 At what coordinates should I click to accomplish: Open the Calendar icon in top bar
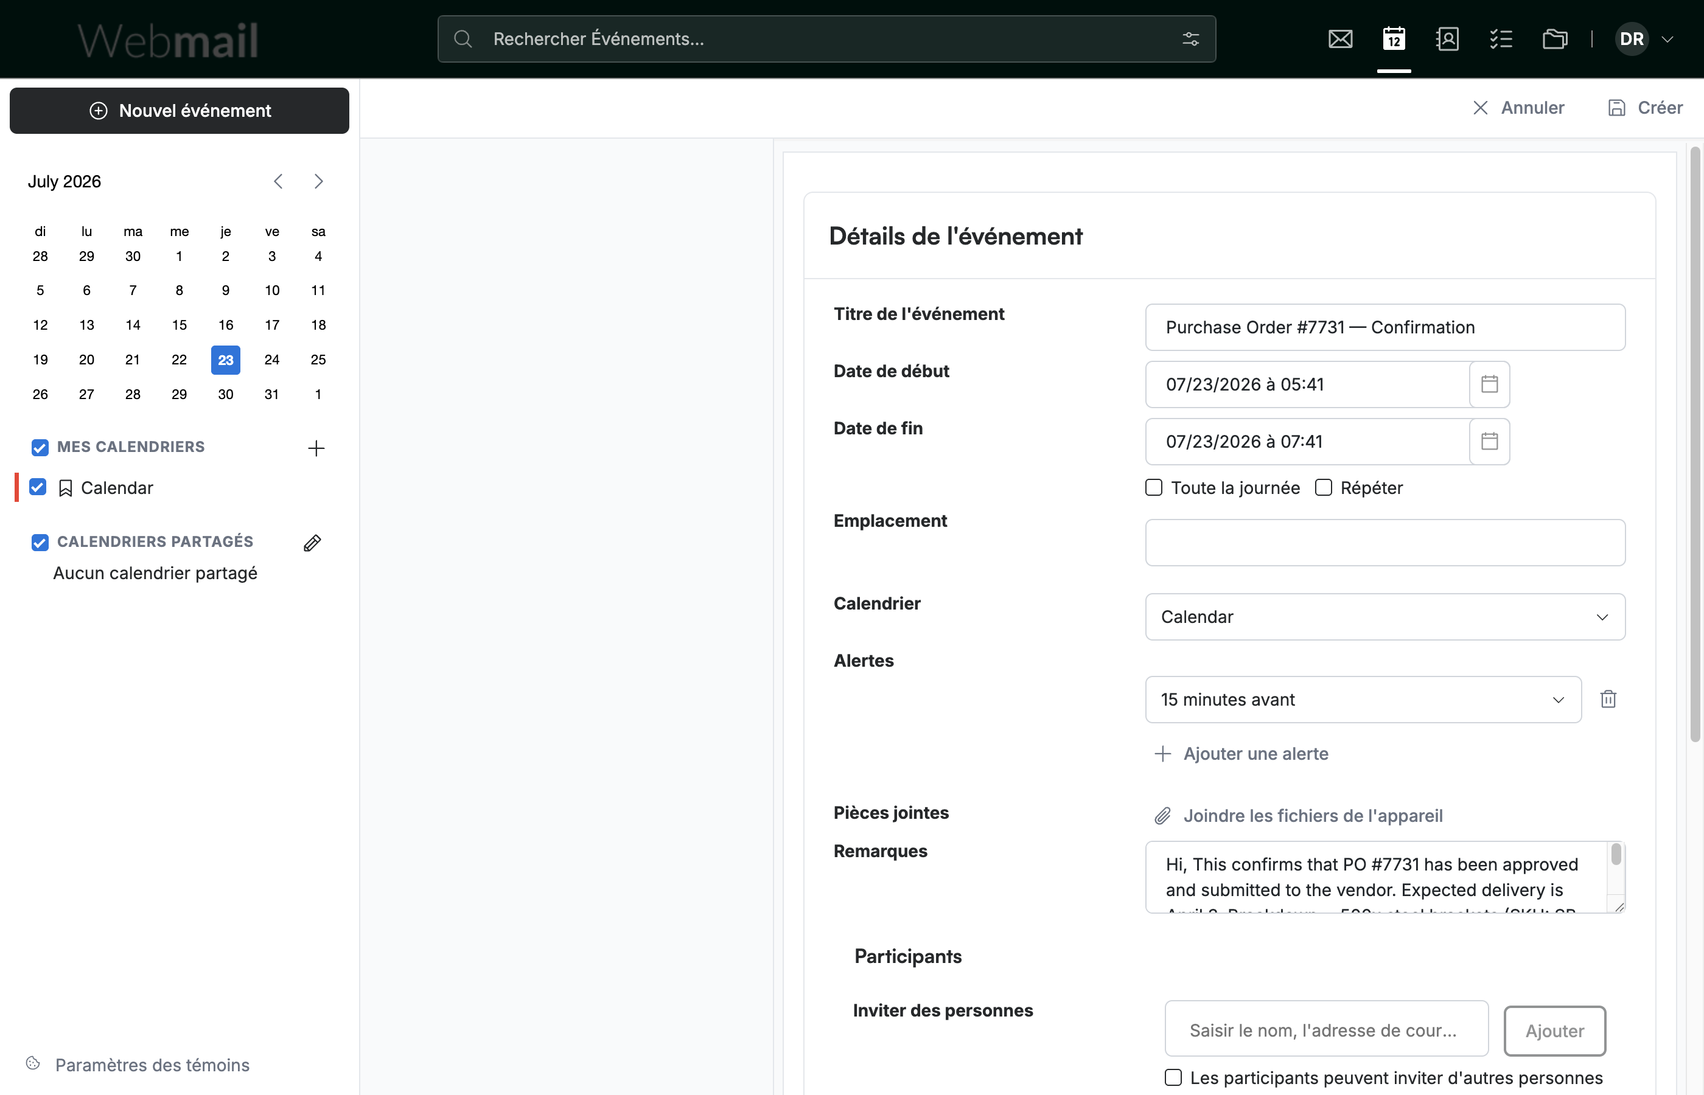click(x=1394, y=38)
